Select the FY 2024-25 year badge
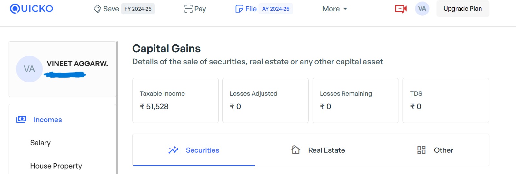The height and width of the screenshot is (174, 516). point(138,9)
